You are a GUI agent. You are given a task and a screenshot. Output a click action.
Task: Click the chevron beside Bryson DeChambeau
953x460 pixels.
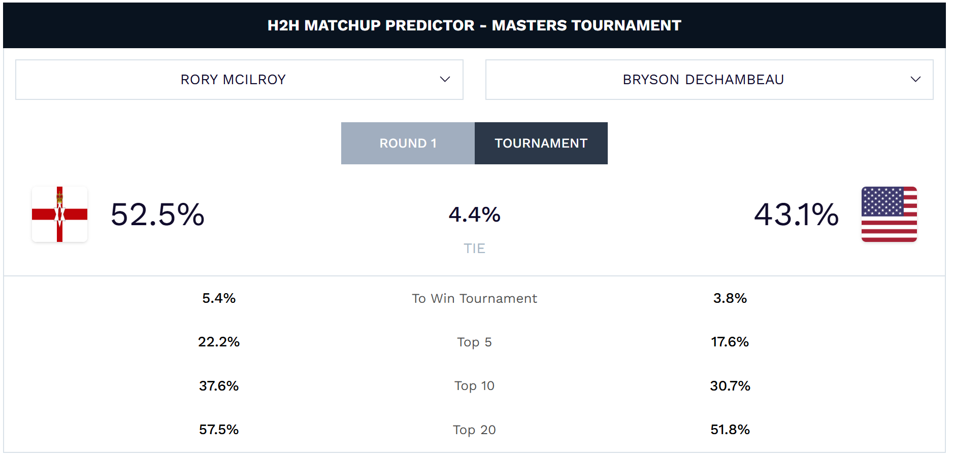pos(915,79)
